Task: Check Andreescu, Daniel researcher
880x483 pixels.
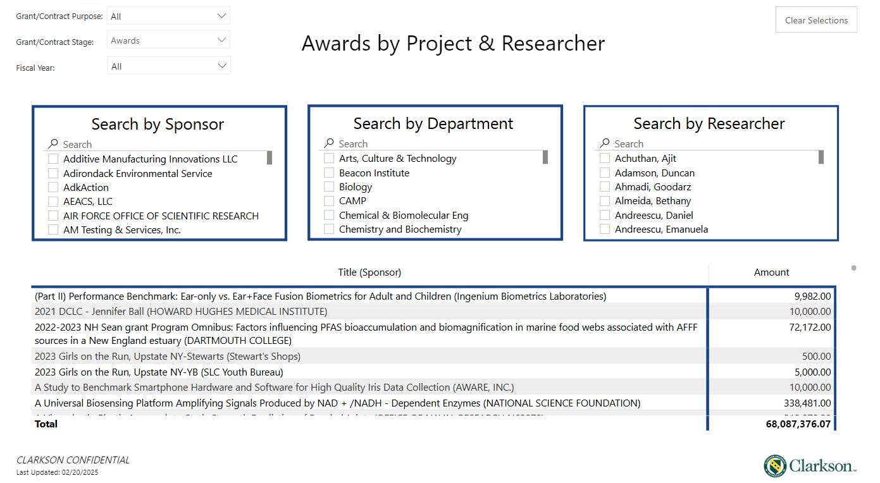Action: [605, 215]
